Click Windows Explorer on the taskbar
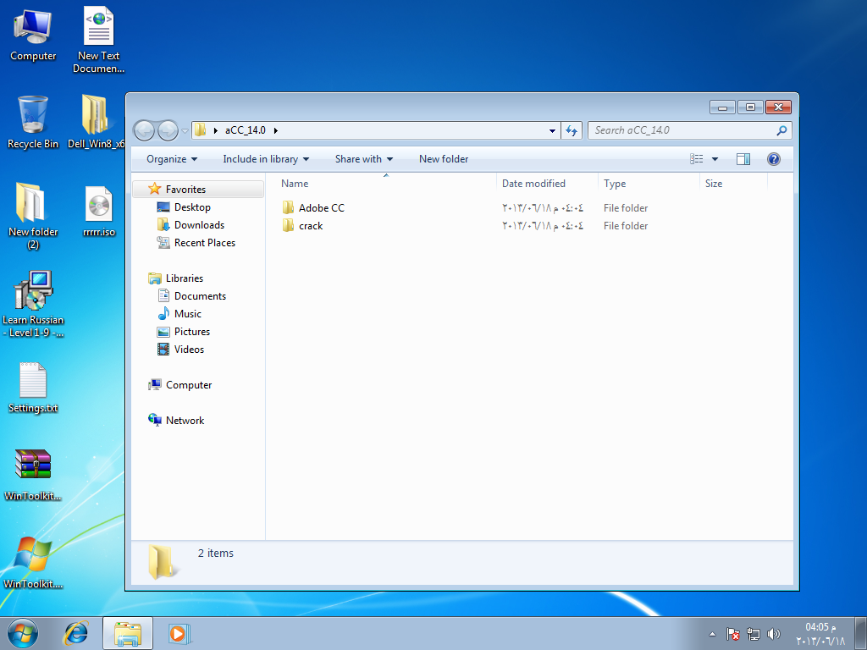This screenshot has height=650, width=867. pos(128,633)
